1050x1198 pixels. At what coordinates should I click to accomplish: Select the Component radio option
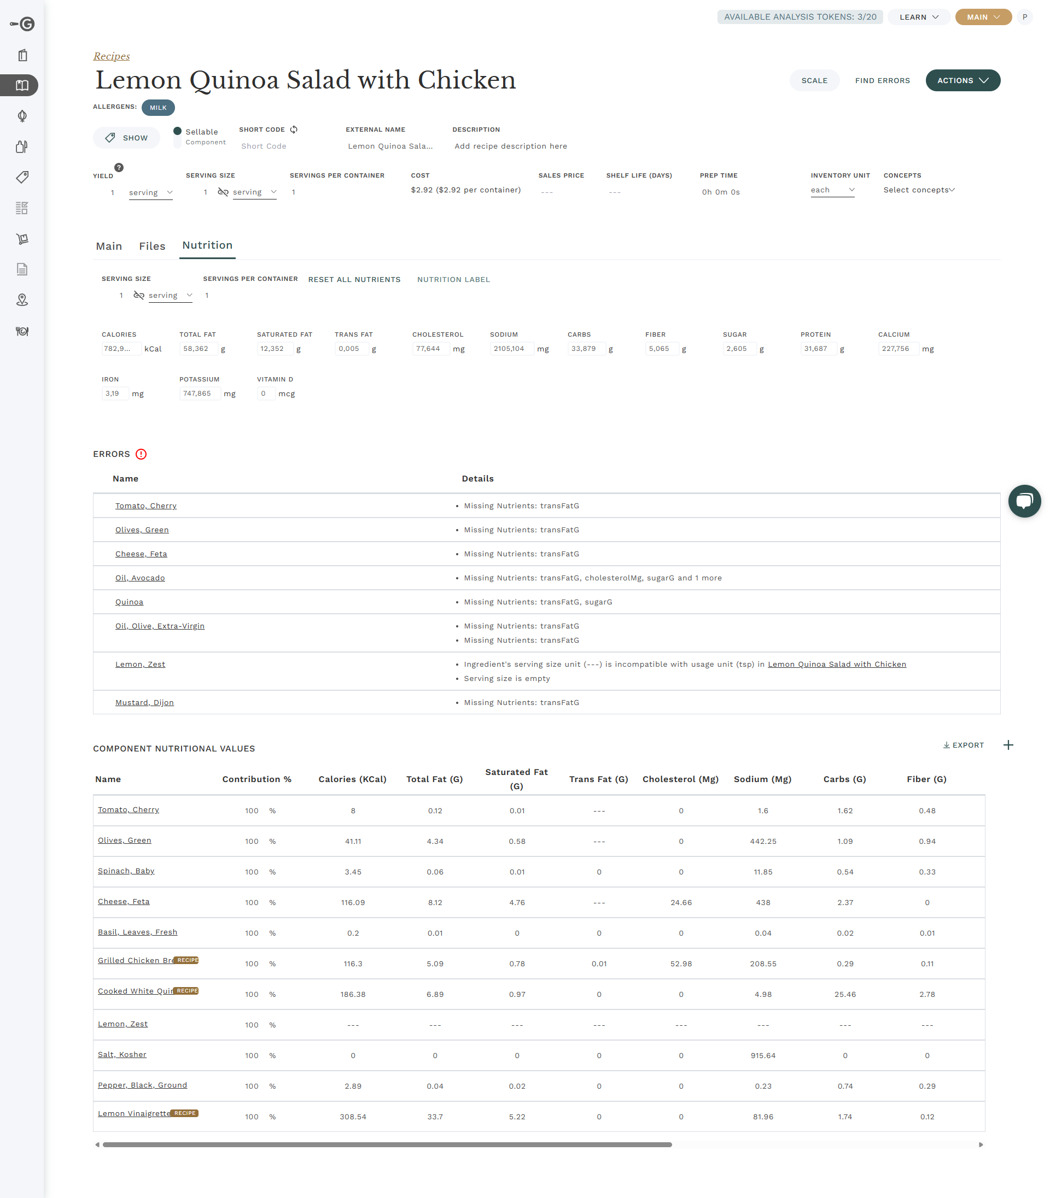[x=178, y=143]
